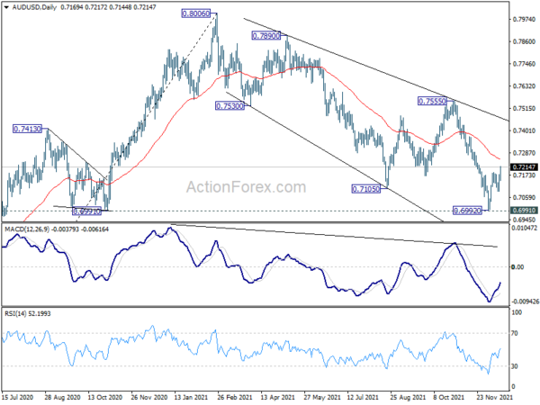Select the 0.75300 price label
The image size is (540, 405).
pyautogui.click(x=229, y=105)
